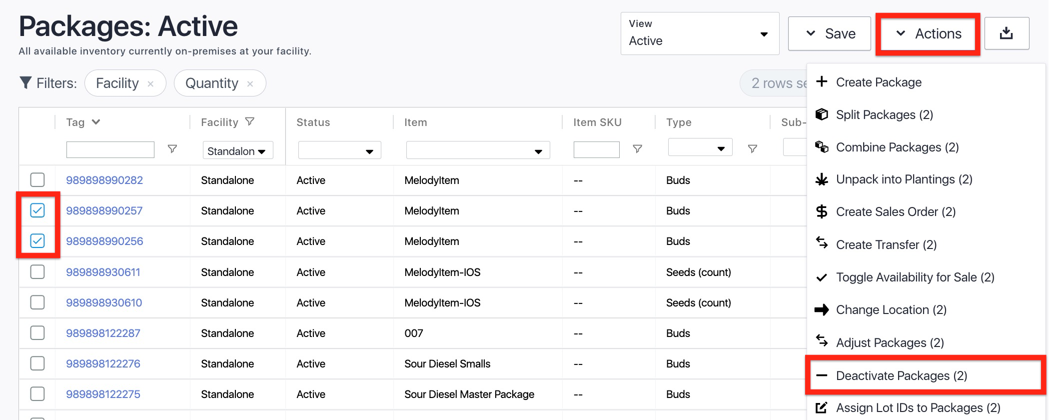Open the View Active dropdown

pos(700,33)
